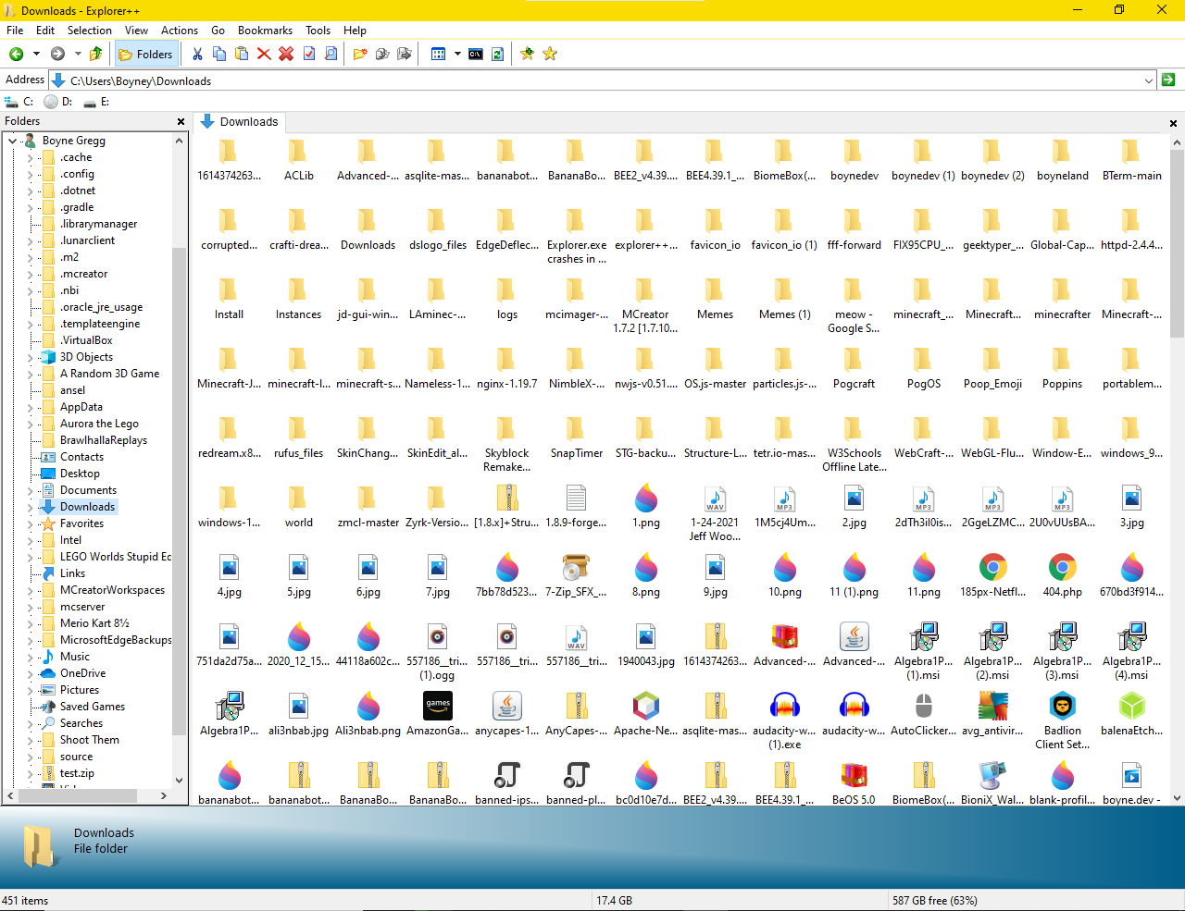Open the Back button history dropdown
Screen dimensions: 1185x911
click(x=35, y=54)
